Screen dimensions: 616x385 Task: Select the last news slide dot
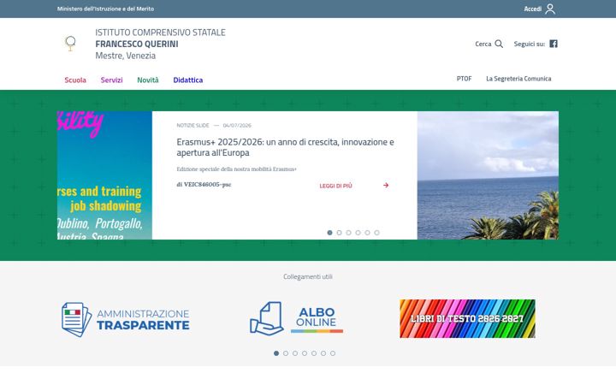pos(376,233)
